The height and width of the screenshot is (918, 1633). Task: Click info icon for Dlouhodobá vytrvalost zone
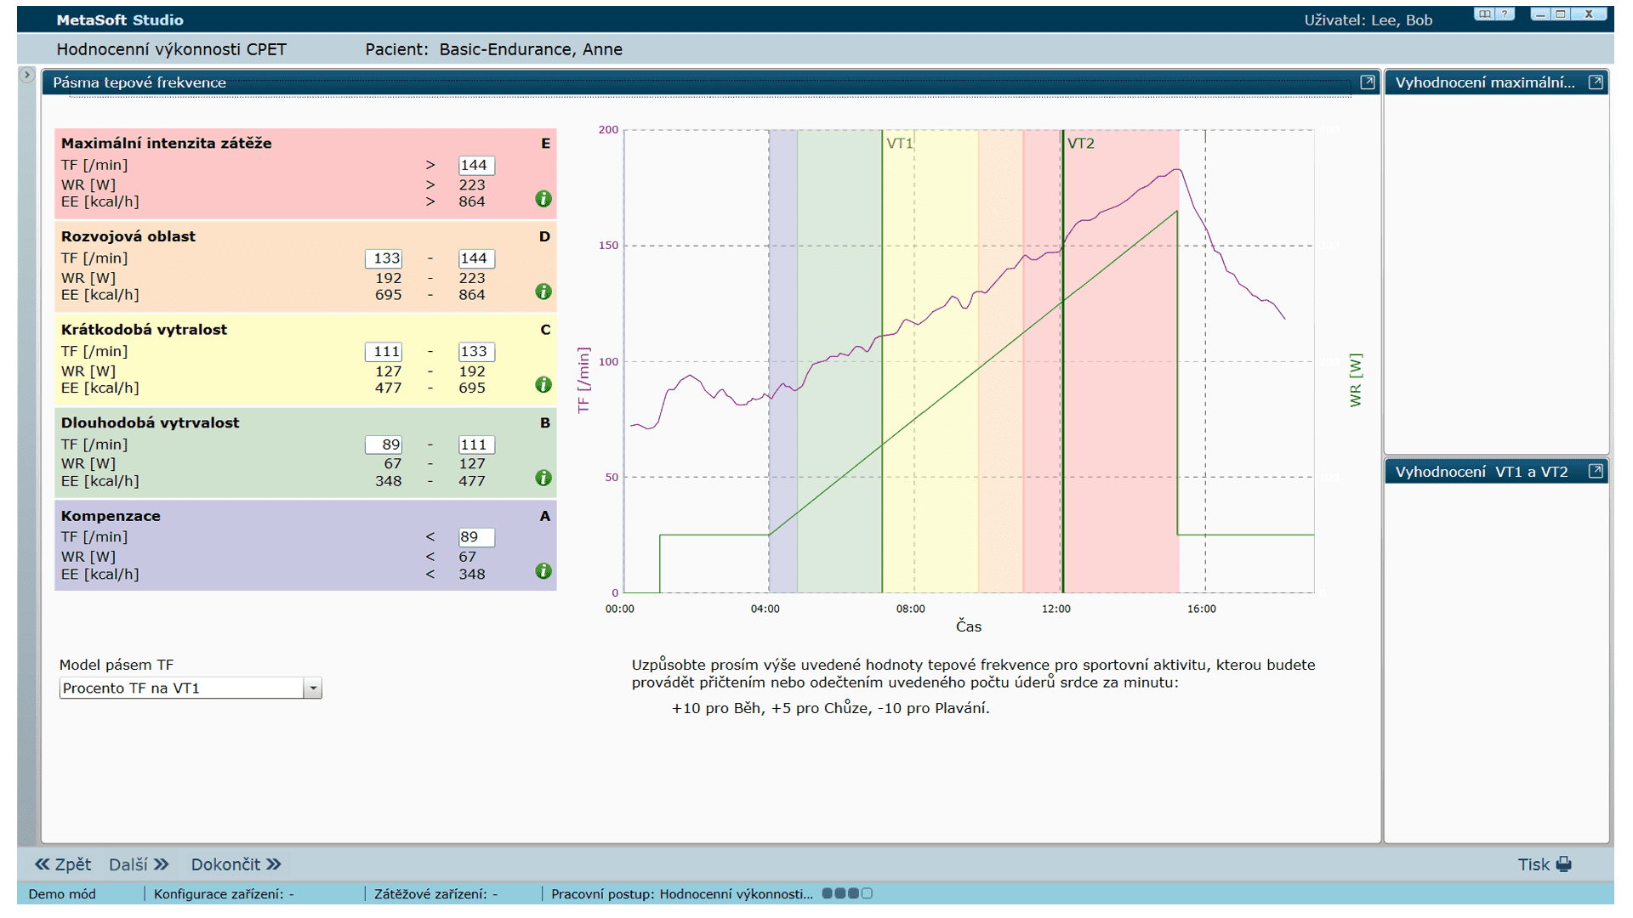coord(543,478)
